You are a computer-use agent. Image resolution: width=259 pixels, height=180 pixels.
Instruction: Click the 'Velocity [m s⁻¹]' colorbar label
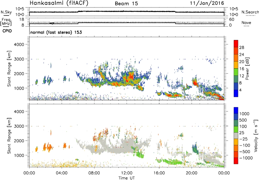(256, 135)
